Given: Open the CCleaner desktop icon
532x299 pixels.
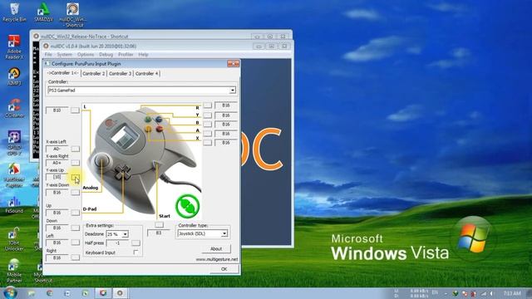Looking at the screenshot, I should point(14,108).
